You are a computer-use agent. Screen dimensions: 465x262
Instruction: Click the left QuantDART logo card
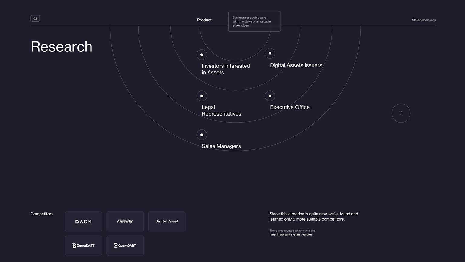pyautogui.click(x=83, y=245)
